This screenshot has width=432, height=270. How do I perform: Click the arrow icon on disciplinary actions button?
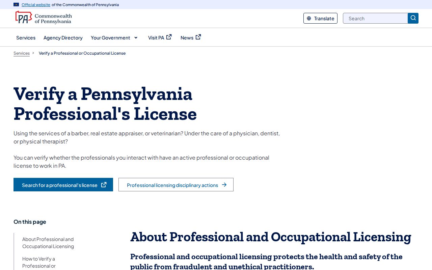224,185
